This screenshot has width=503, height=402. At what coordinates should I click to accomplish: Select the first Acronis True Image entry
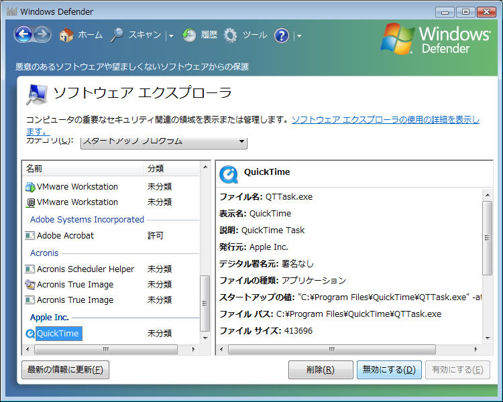click(75, 284)
